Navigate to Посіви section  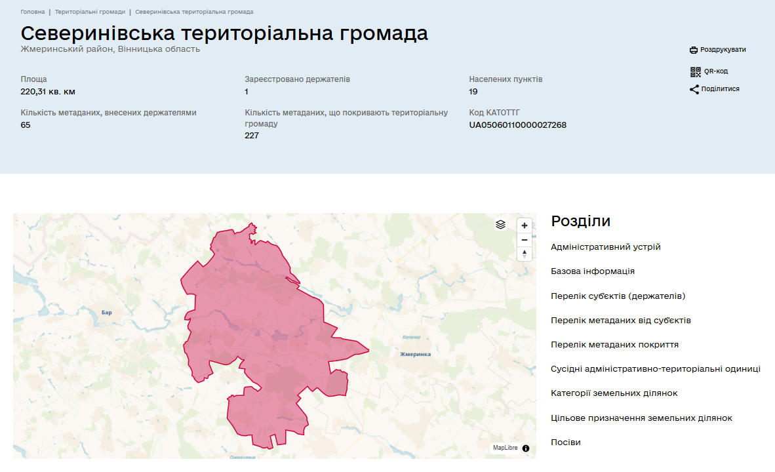(x=566, y=442)
